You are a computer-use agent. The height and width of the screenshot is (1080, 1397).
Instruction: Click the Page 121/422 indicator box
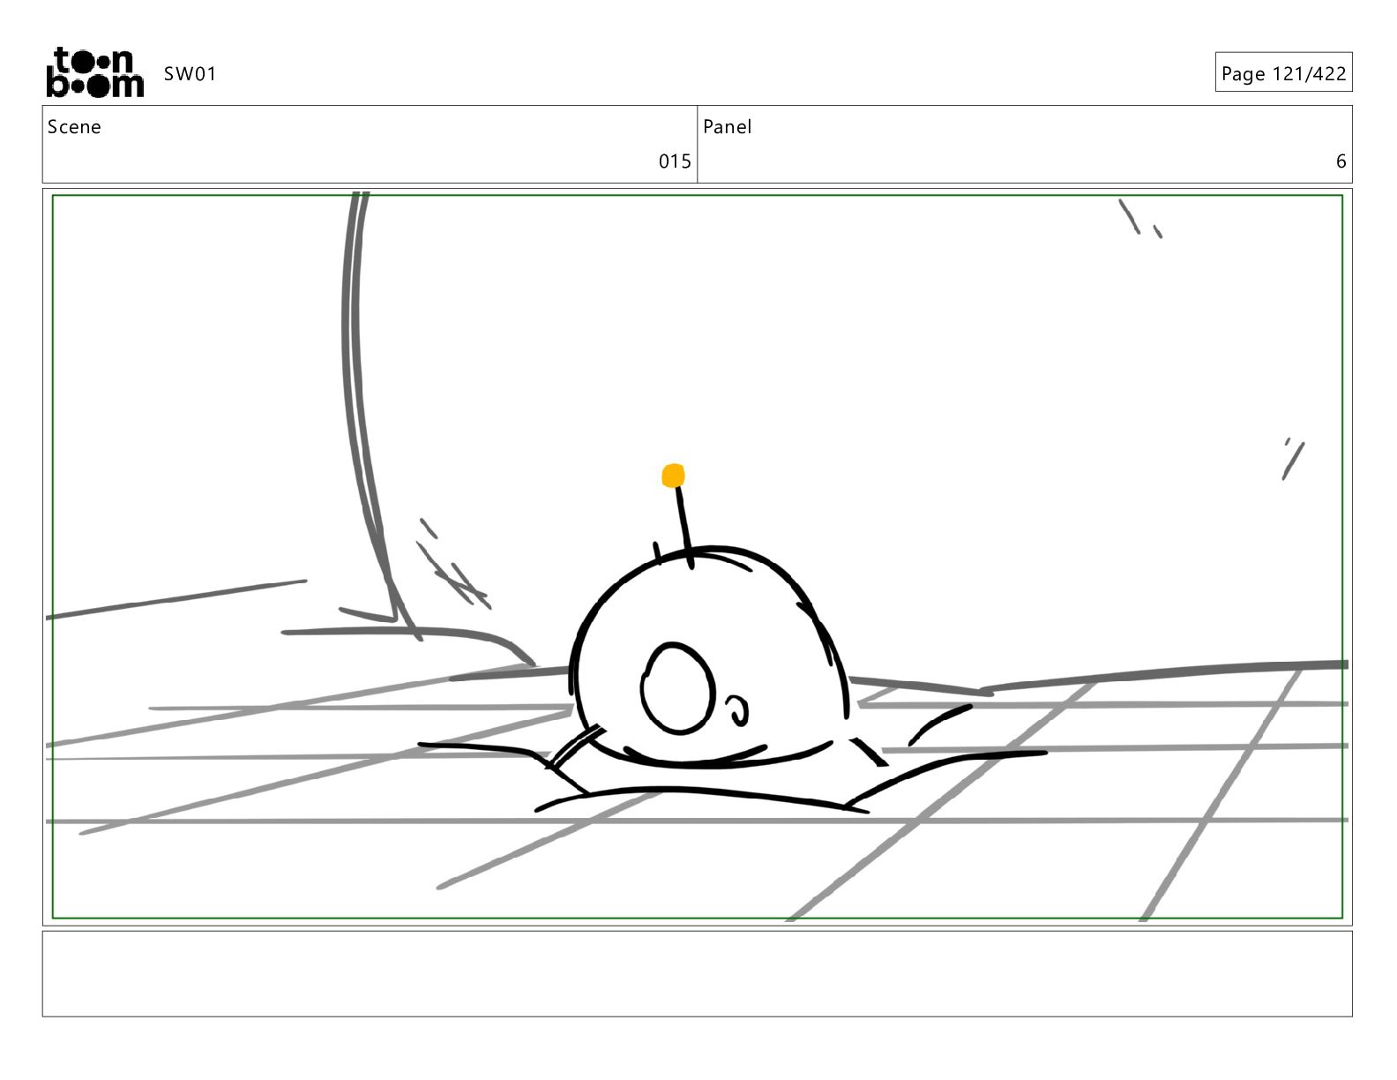1283,73
